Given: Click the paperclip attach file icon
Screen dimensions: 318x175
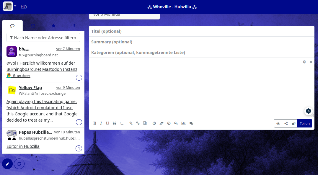Looking at the screenshot, I should point(131,123).
